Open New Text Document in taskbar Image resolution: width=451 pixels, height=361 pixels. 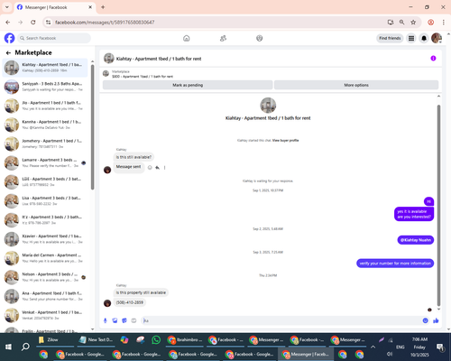click(97, 340)
